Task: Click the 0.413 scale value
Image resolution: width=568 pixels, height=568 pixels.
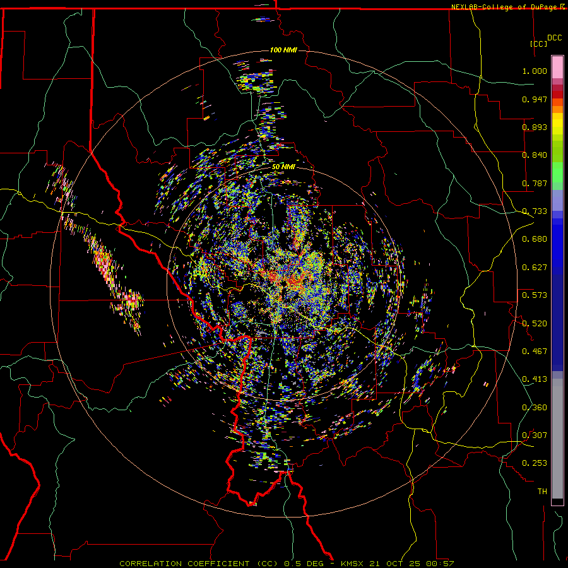Action: tap(535, 379)
